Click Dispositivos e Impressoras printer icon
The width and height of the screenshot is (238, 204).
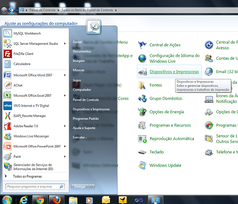(142, 72)
